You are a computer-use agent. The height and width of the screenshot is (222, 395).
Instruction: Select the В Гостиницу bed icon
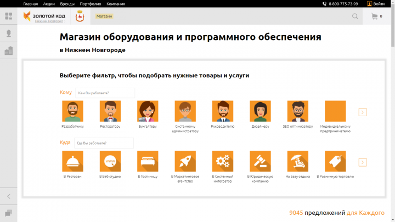click(x=148, y=161)
